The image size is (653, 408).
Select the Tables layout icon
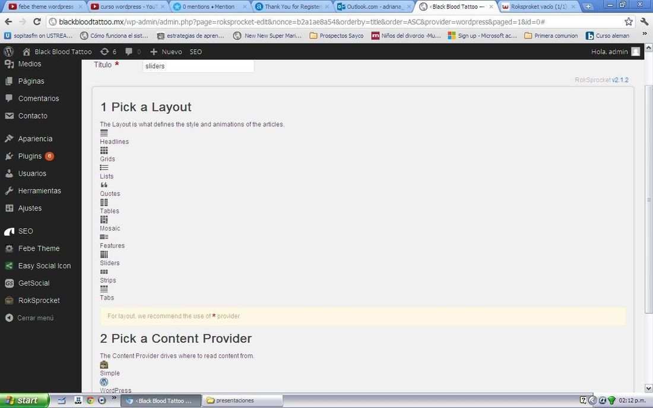104,202
